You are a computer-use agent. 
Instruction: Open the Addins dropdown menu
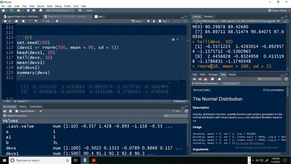91,10
